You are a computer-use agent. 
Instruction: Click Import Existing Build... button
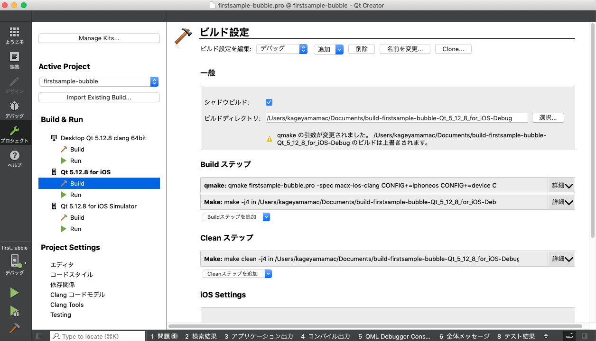[99, 98]
